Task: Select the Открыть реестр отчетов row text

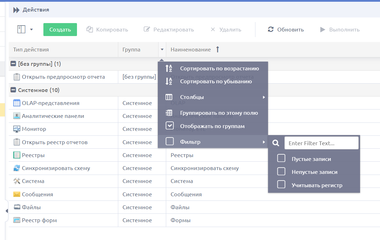Action: [x=55, y=142]
